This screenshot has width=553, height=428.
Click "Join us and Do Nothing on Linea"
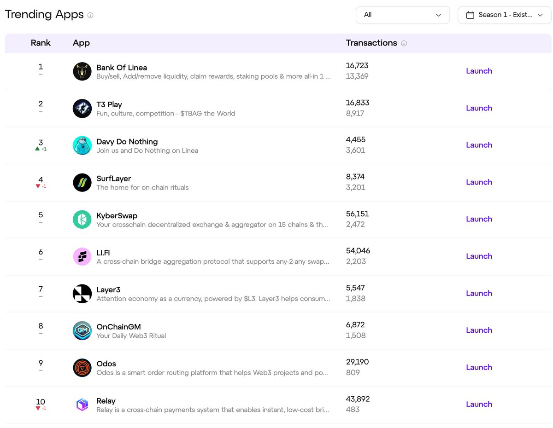[x=147, y=150]
